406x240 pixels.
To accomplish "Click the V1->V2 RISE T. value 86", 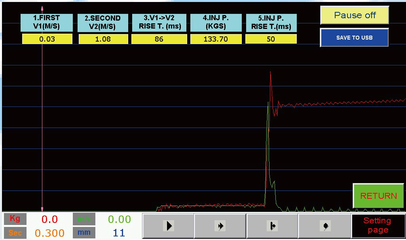I will [x=159, y=39].
